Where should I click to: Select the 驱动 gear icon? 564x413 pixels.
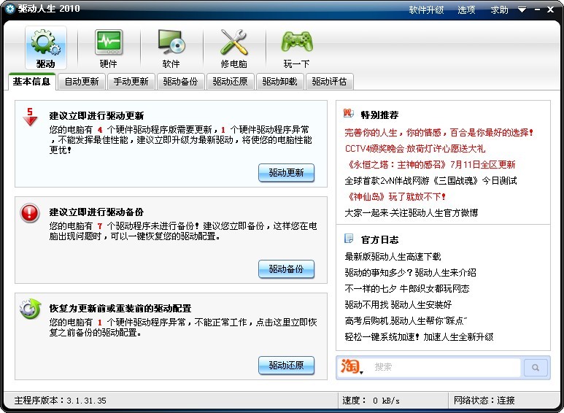(45, 44)
